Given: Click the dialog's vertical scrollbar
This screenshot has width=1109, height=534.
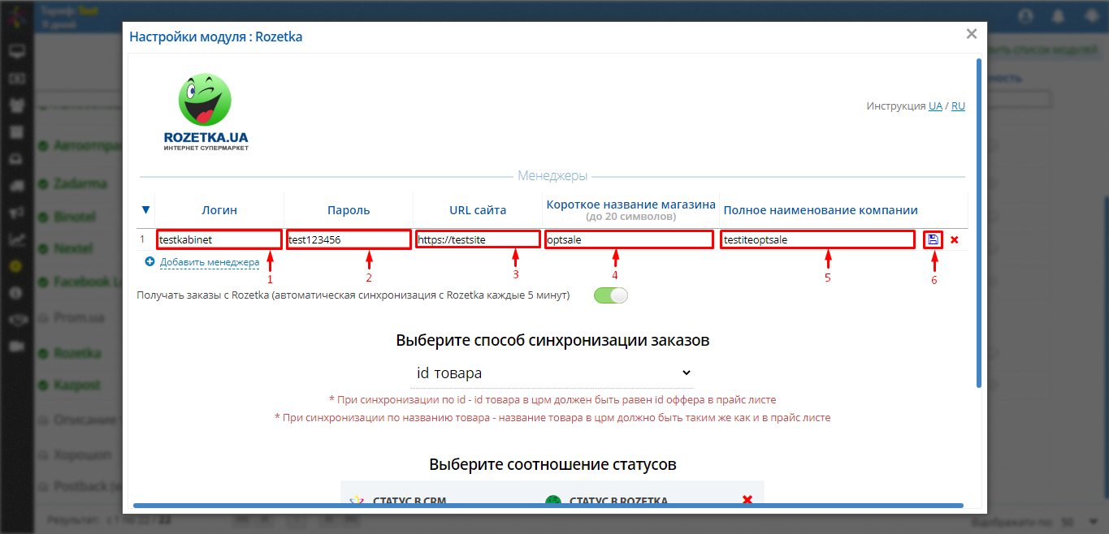Looking at the screenshot, I should pos(978,223).
